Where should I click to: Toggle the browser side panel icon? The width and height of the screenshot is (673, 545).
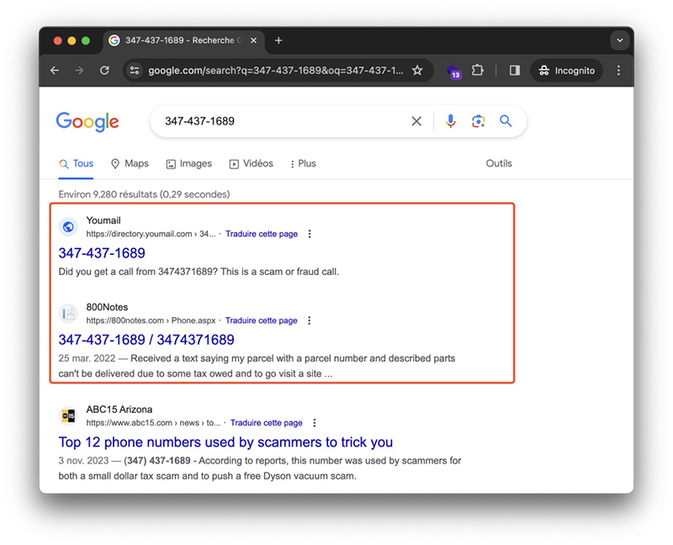pyautogui.click(x=515, y=71)
